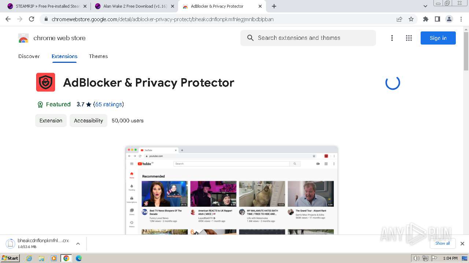Open the tab search dropdown
The image size is (469, 263).
click(x=425, y=6)
